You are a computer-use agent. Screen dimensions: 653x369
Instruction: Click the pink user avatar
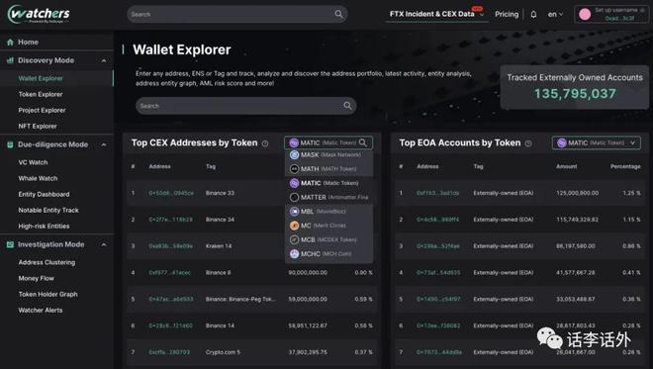coord(585,15)
